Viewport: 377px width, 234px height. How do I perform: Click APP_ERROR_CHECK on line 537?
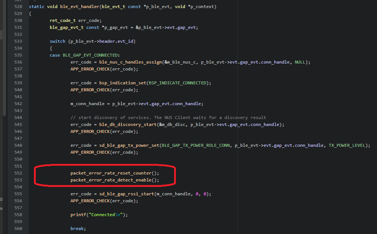(x=90, y=69)
